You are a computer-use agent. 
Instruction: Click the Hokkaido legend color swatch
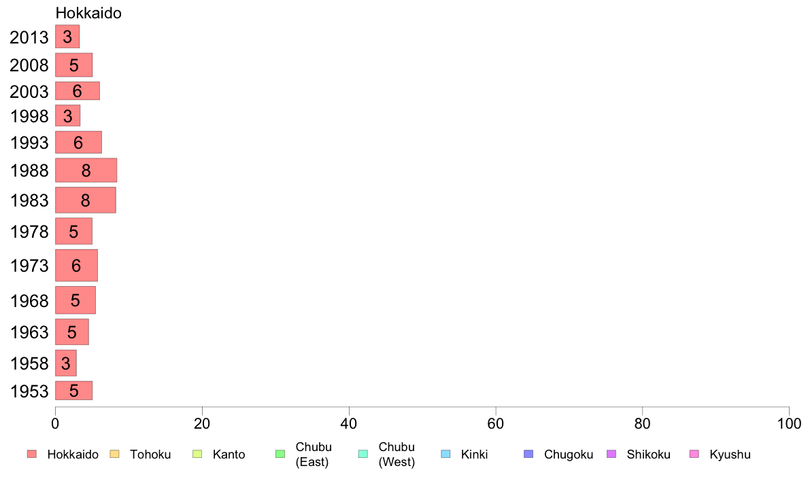tap(31, 454)
